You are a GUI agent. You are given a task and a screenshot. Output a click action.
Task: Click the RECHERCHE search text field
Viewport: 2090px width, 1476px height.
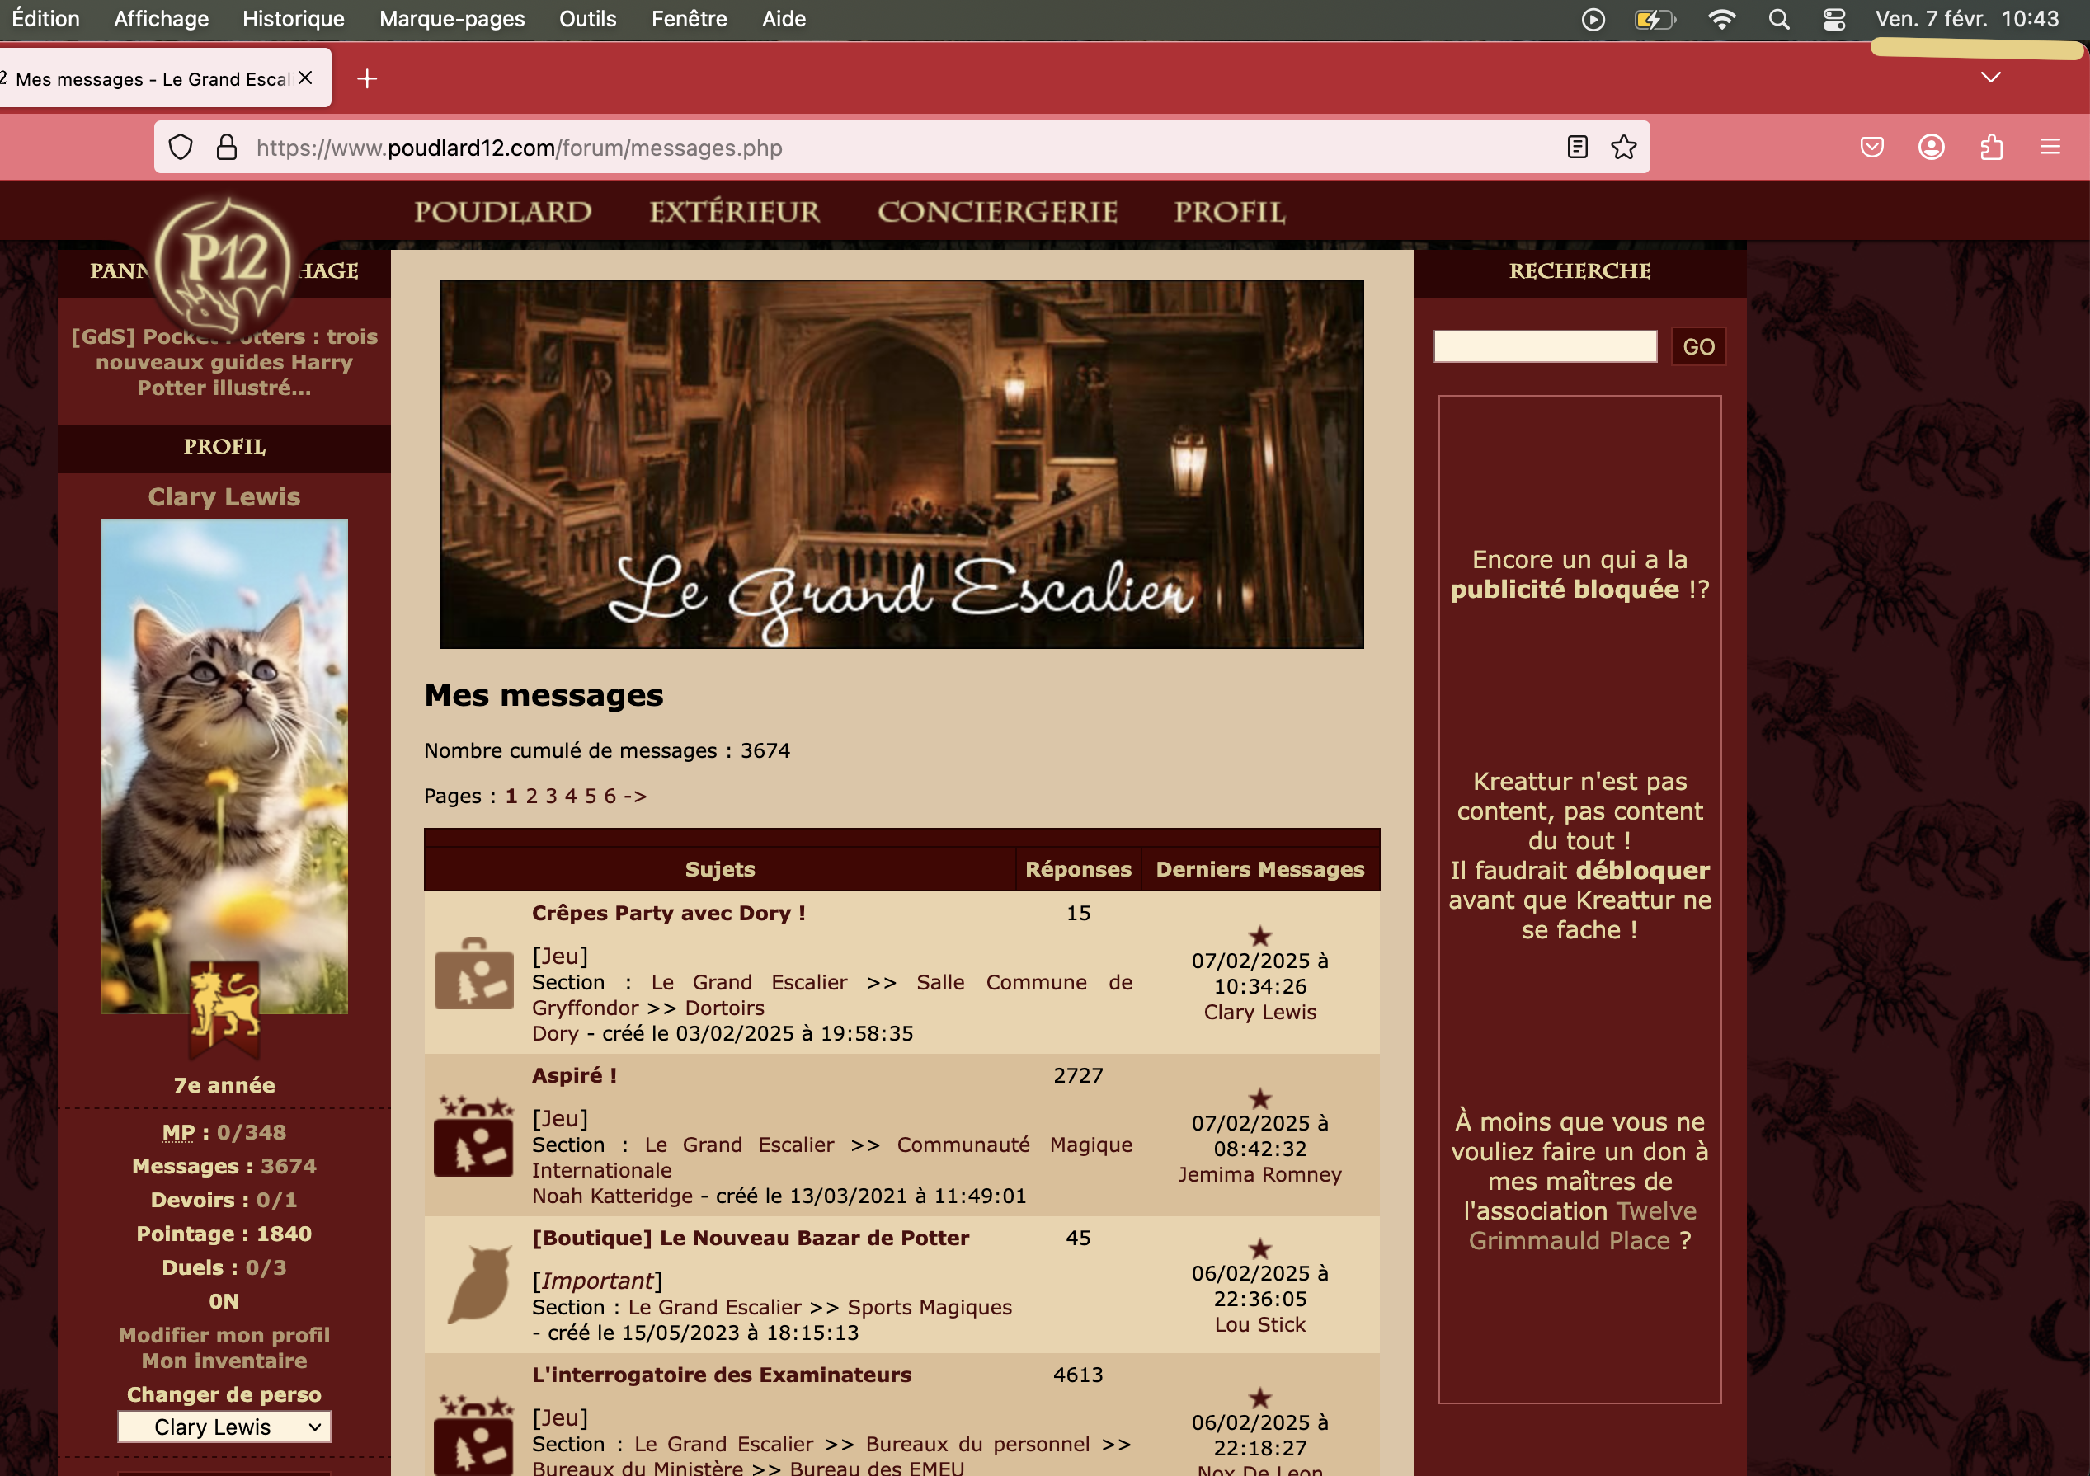[1545, 346]
